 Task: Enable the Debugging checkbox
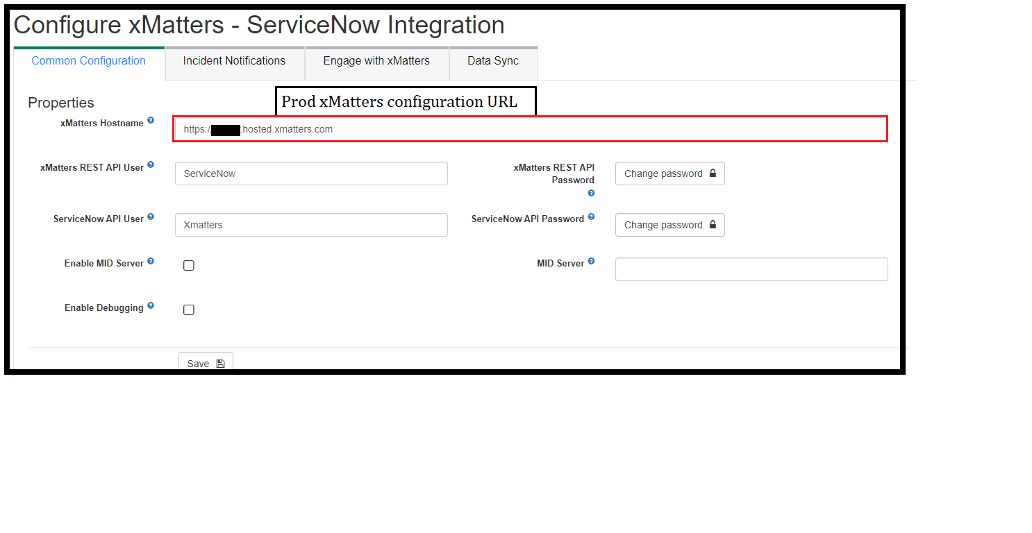[x=189, y=310]
